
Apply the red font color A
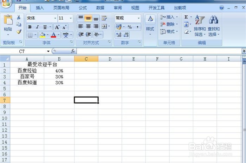pyautogui.click(x=53, y=35)
